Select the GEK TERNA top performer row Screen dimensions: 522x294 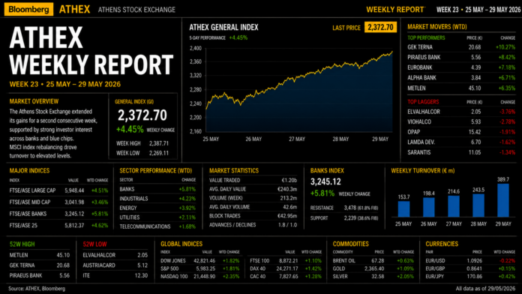click(461, 47)
